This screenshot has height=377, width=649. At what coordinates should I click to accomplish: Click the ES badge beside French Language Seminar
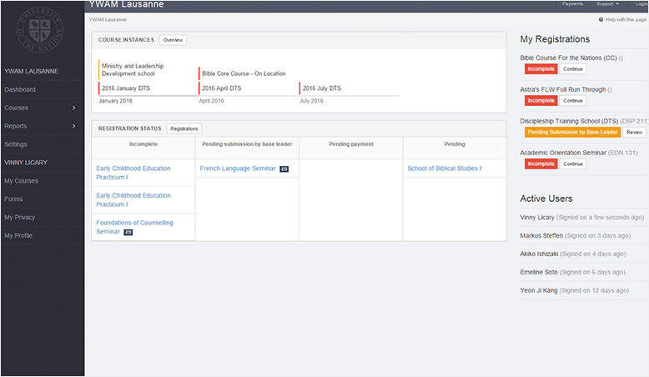pos(284,169)
